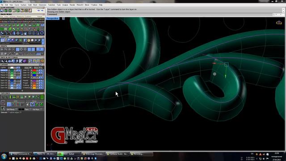Click the blue sphere shaded display icon
Screen dimensions: 286x161
[x=9, y=40]
